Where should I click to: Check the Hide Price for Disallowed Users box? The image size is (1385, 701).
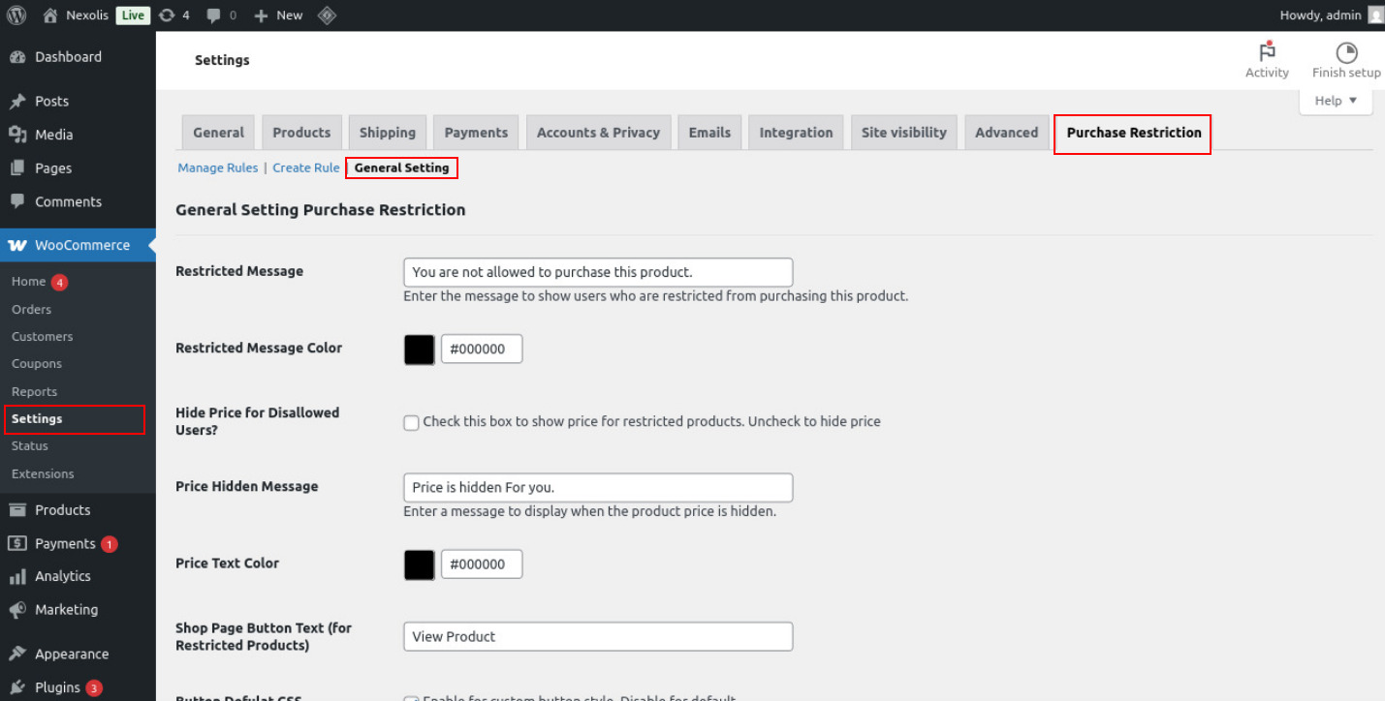(411, 422)
